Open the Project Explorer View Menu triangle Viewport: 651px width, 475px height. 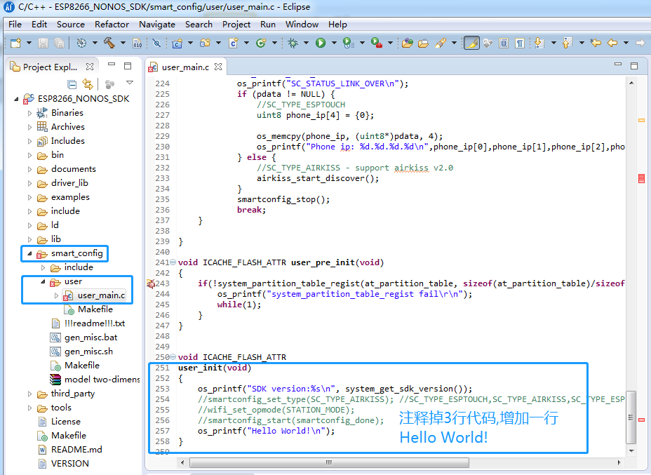(130, 83)
